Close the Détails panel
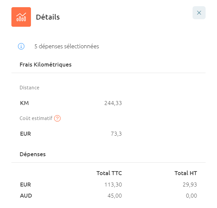The height and width of the screenshot is (208, 217). pos(199,13)
